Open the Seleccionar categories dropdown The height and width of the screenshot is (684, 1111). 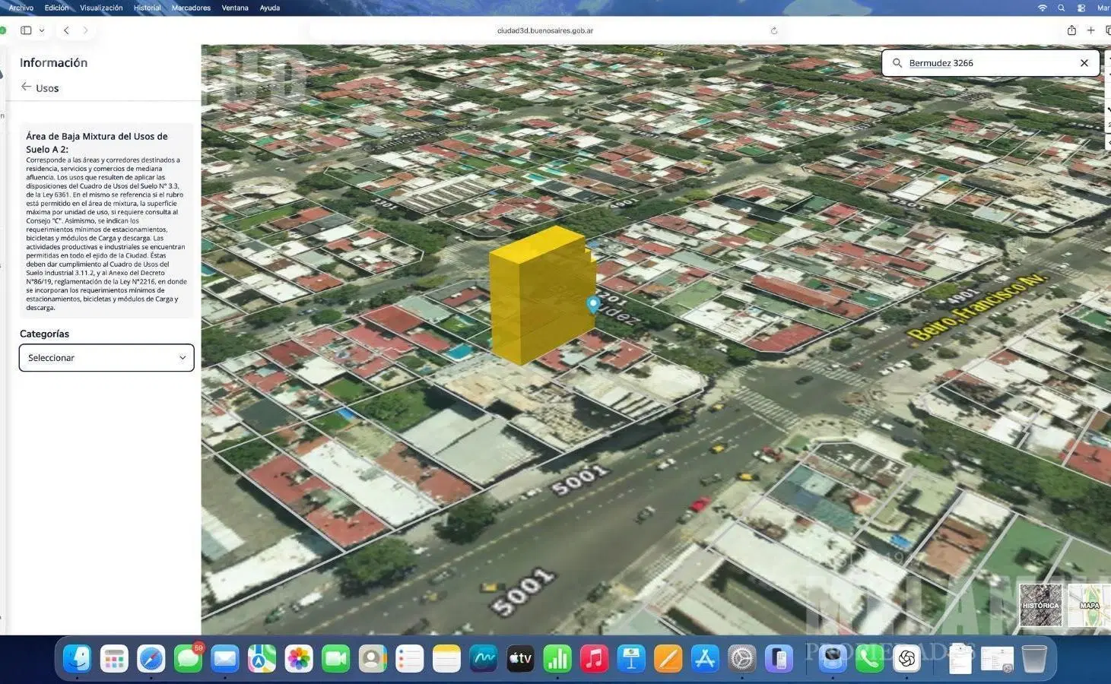click(106, 358)
